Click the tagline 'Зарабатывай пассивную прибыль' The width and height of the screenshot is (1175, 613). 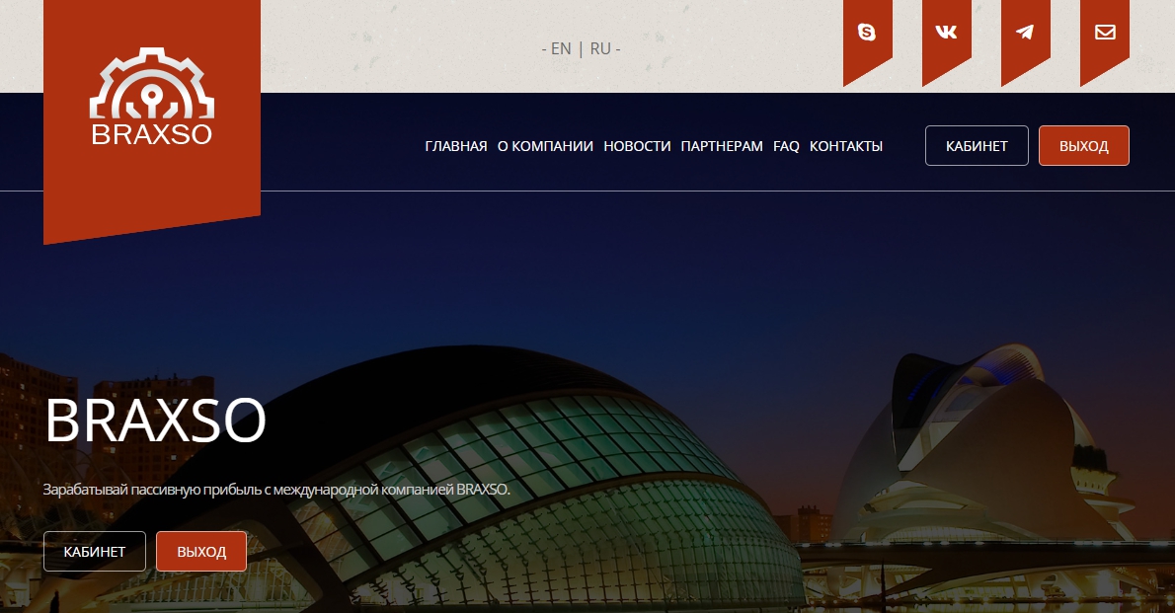(x=152, y=490)
